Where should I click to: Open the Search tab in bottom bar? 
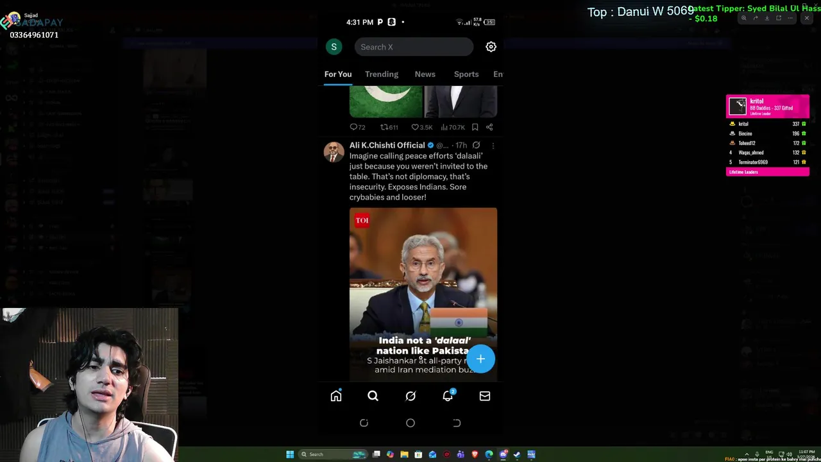pos(373,396)
